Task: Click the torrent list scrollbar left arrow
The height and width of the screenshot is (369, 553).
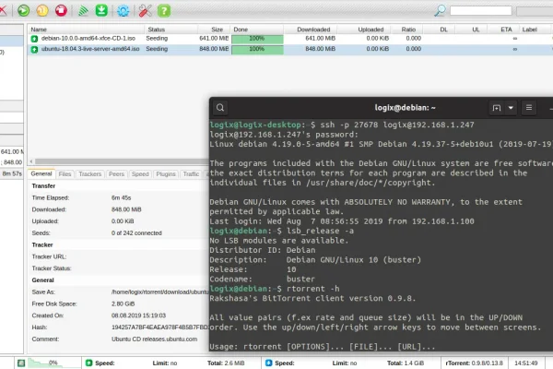Action: click(31, 161)
